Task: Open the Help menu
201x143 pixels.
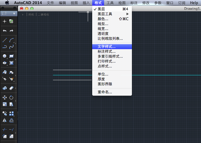Action: click(x=194, y=3)
